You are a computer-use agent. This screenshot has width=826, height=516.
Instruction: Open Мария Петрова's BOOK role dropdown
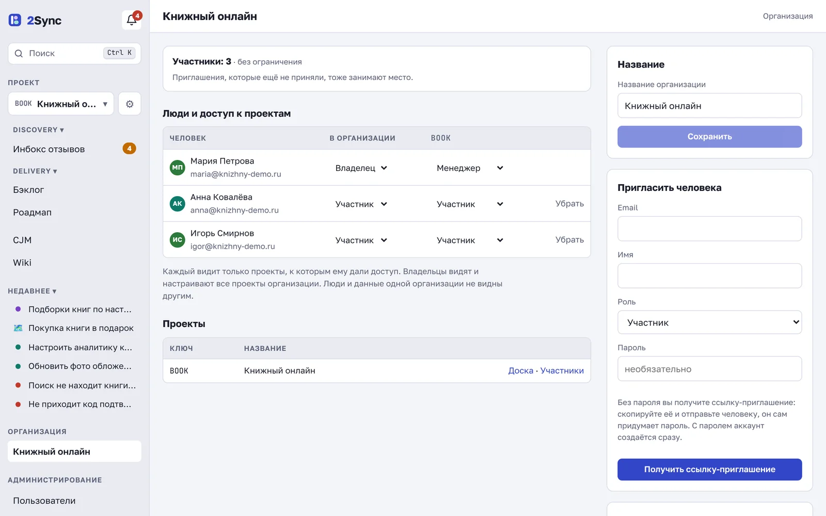point(470,168)
